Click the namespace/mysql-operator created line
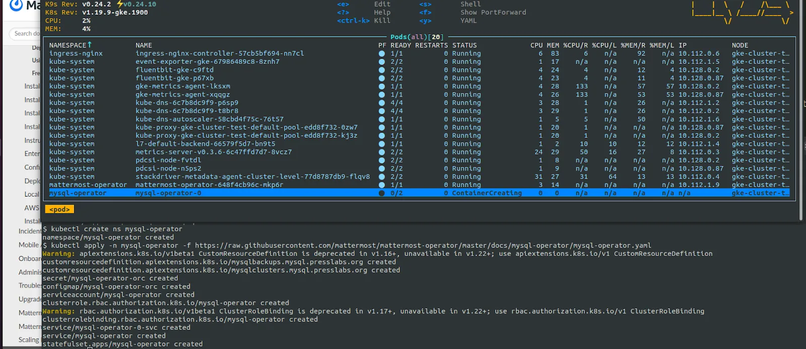Screen dimensions: 806x349 click(108, 237)
